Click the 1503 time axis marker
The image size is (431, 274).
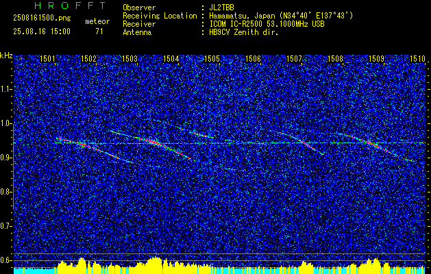[x=130, y=58]
